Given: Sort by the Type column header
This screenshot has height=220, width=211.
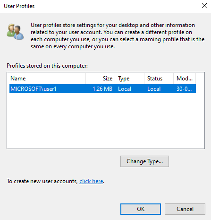Looking at the screenshot, I should pyautogui.click(x=130, y=79).
